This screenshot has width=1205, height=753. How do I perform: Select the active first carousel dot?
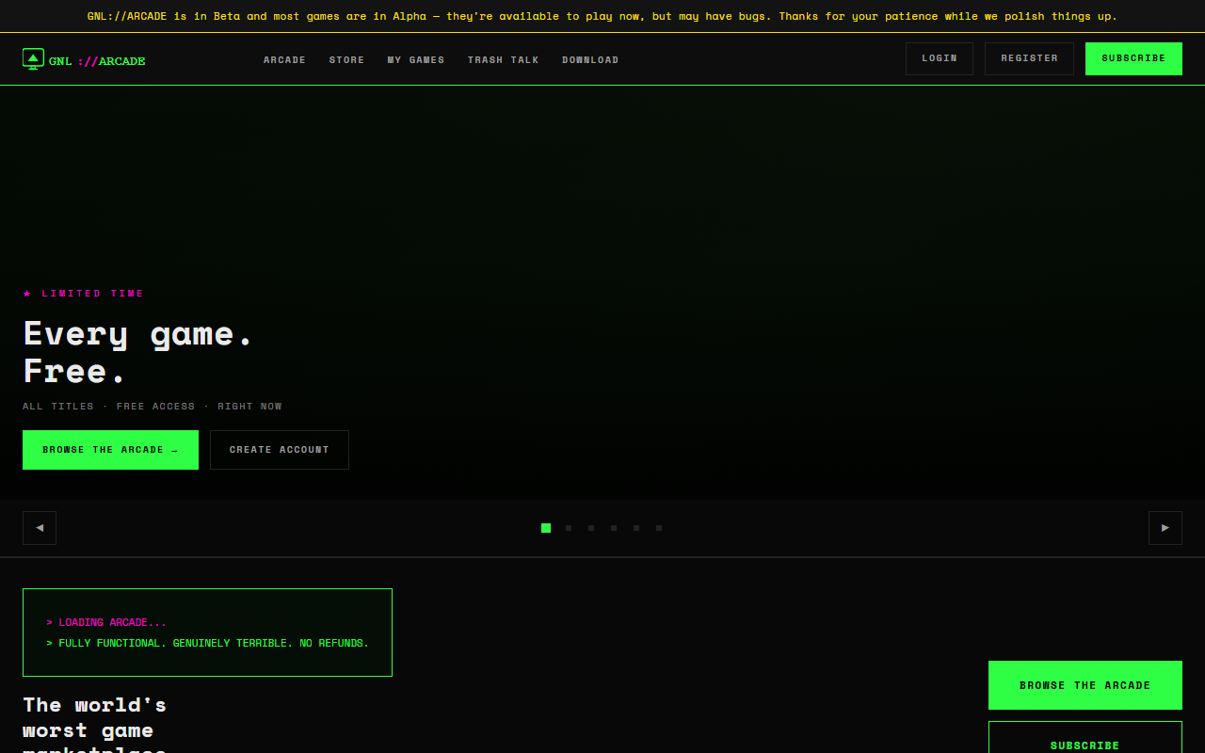(546, 528)
